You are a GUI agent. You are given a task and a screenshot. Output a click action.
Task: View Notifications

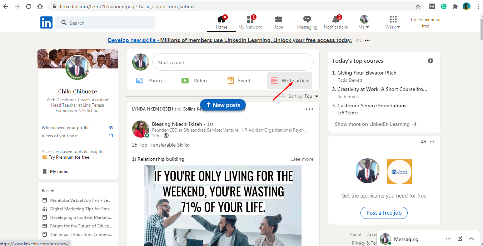336,22
